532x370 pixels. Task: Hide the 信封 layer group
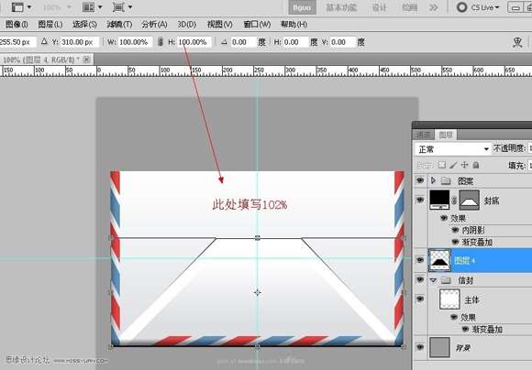pos(420,279)
